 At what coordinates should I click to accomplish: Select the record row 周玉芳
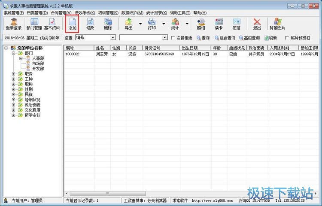(191, 54)
